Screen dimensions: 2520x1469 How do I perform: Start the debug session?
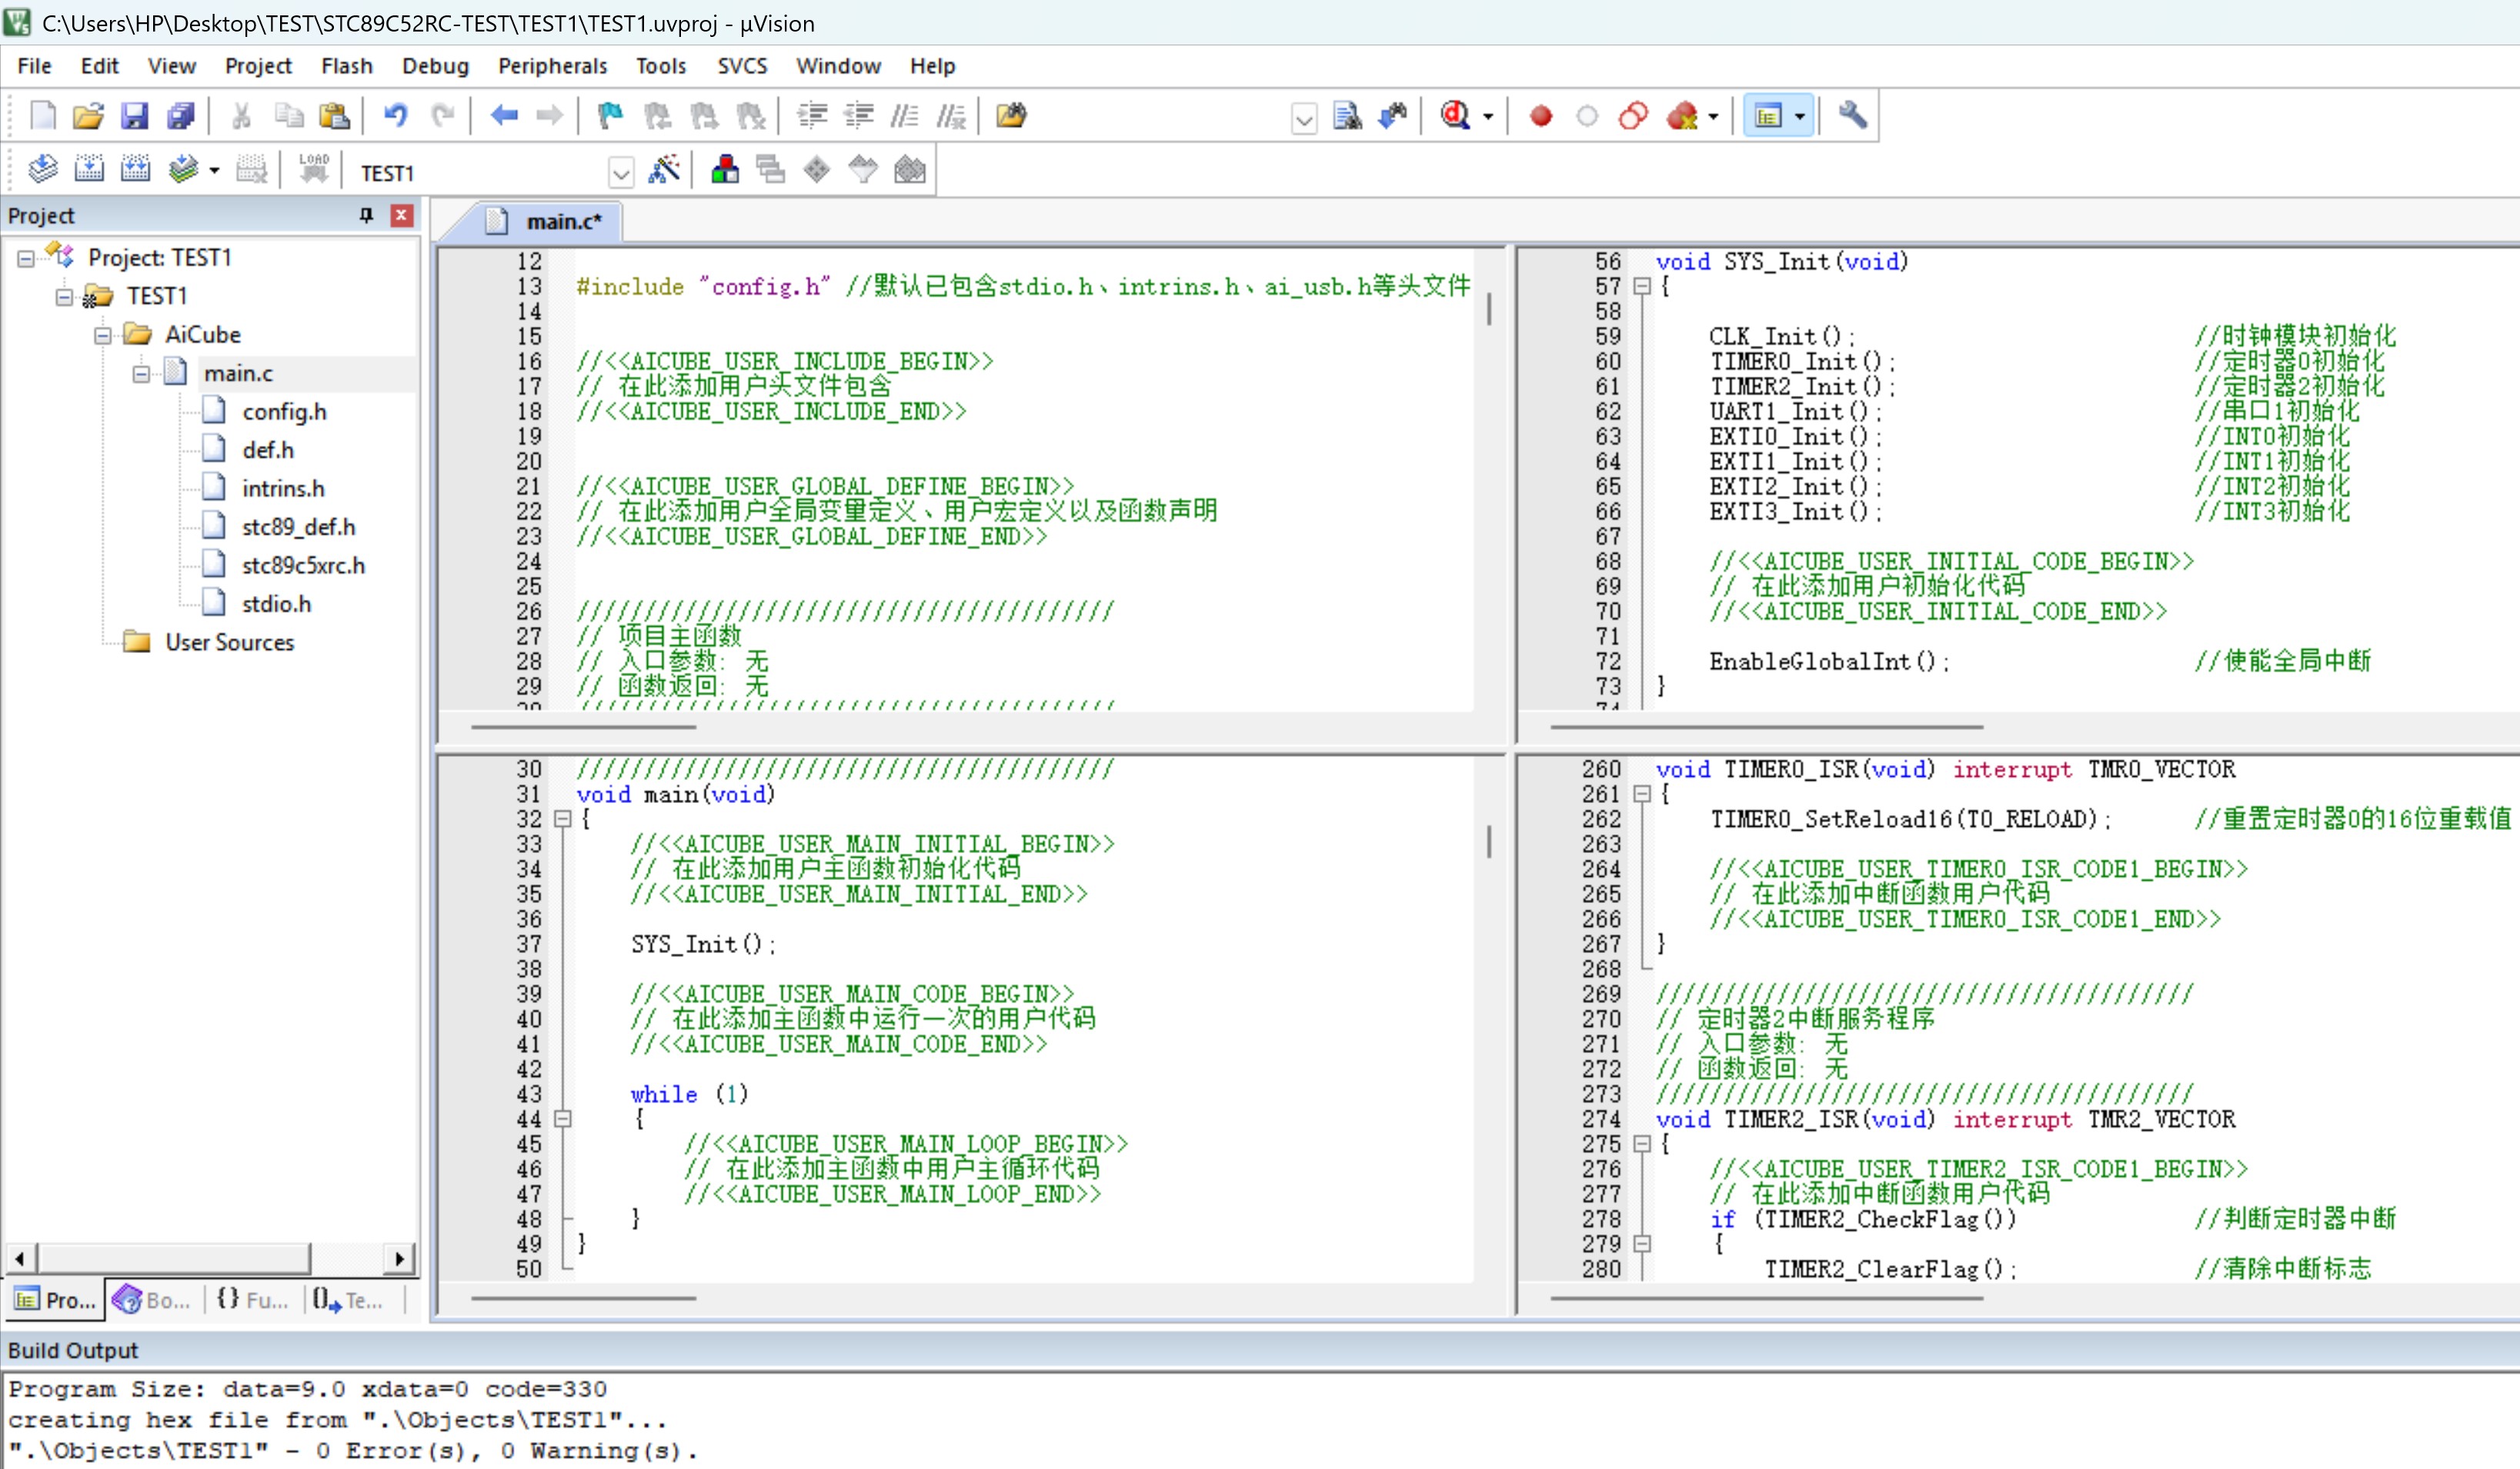point(1455,116)
